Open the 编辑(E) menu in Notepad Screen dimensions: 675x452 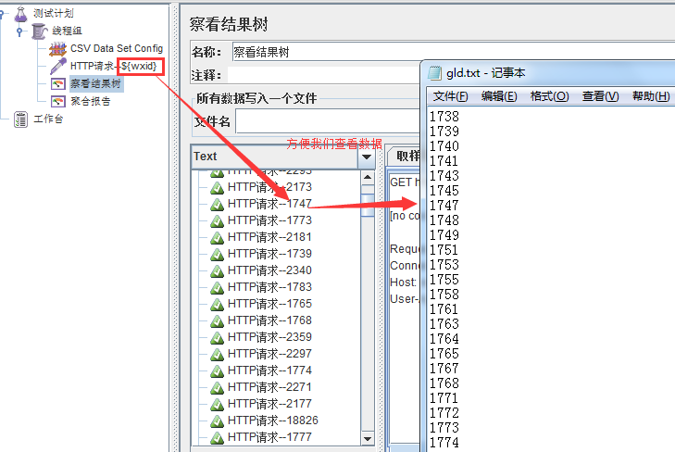(499, 96)
